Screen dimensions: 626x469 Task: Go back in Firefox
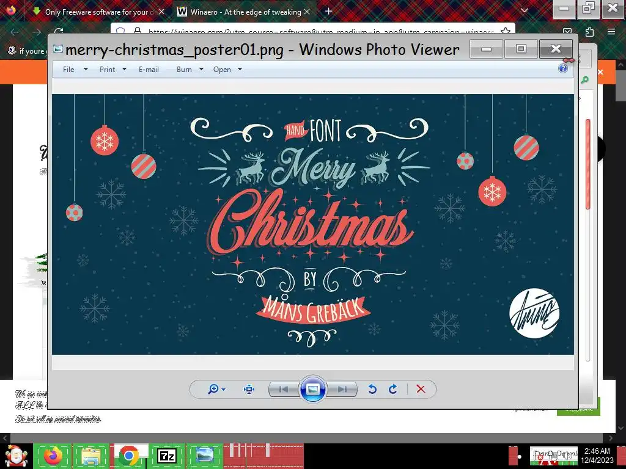coord(15,32)
